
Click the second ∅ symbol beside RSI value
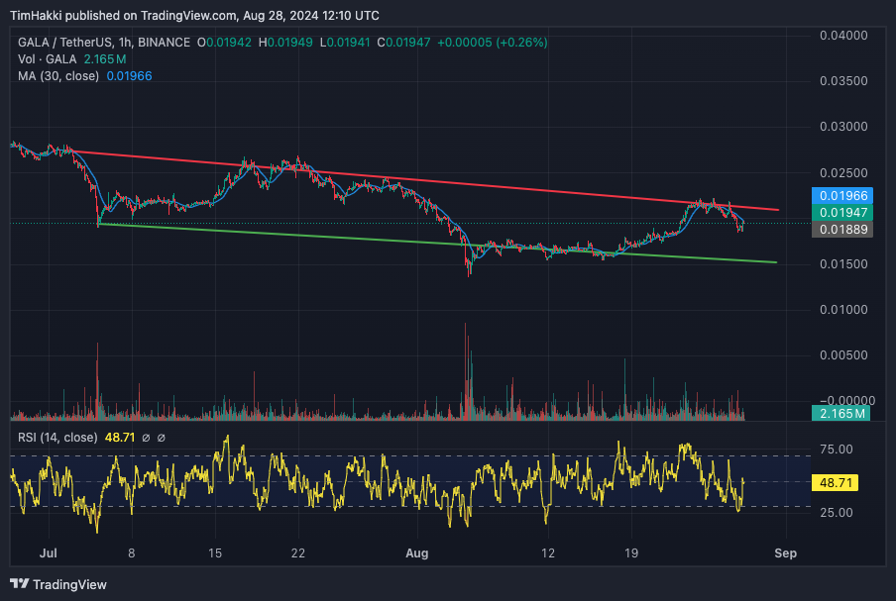pyautogui.click(x=162, y=437)
